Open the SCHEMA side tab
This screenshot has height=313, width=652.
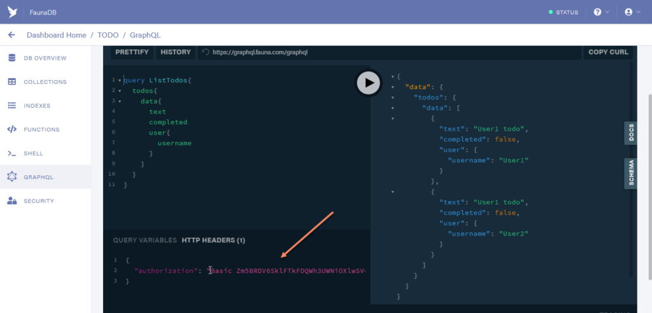(x=631, y=173)
